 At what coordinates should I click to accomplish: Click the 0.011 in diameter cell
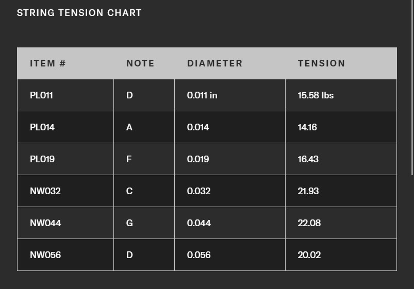click(x=202, y=95)
